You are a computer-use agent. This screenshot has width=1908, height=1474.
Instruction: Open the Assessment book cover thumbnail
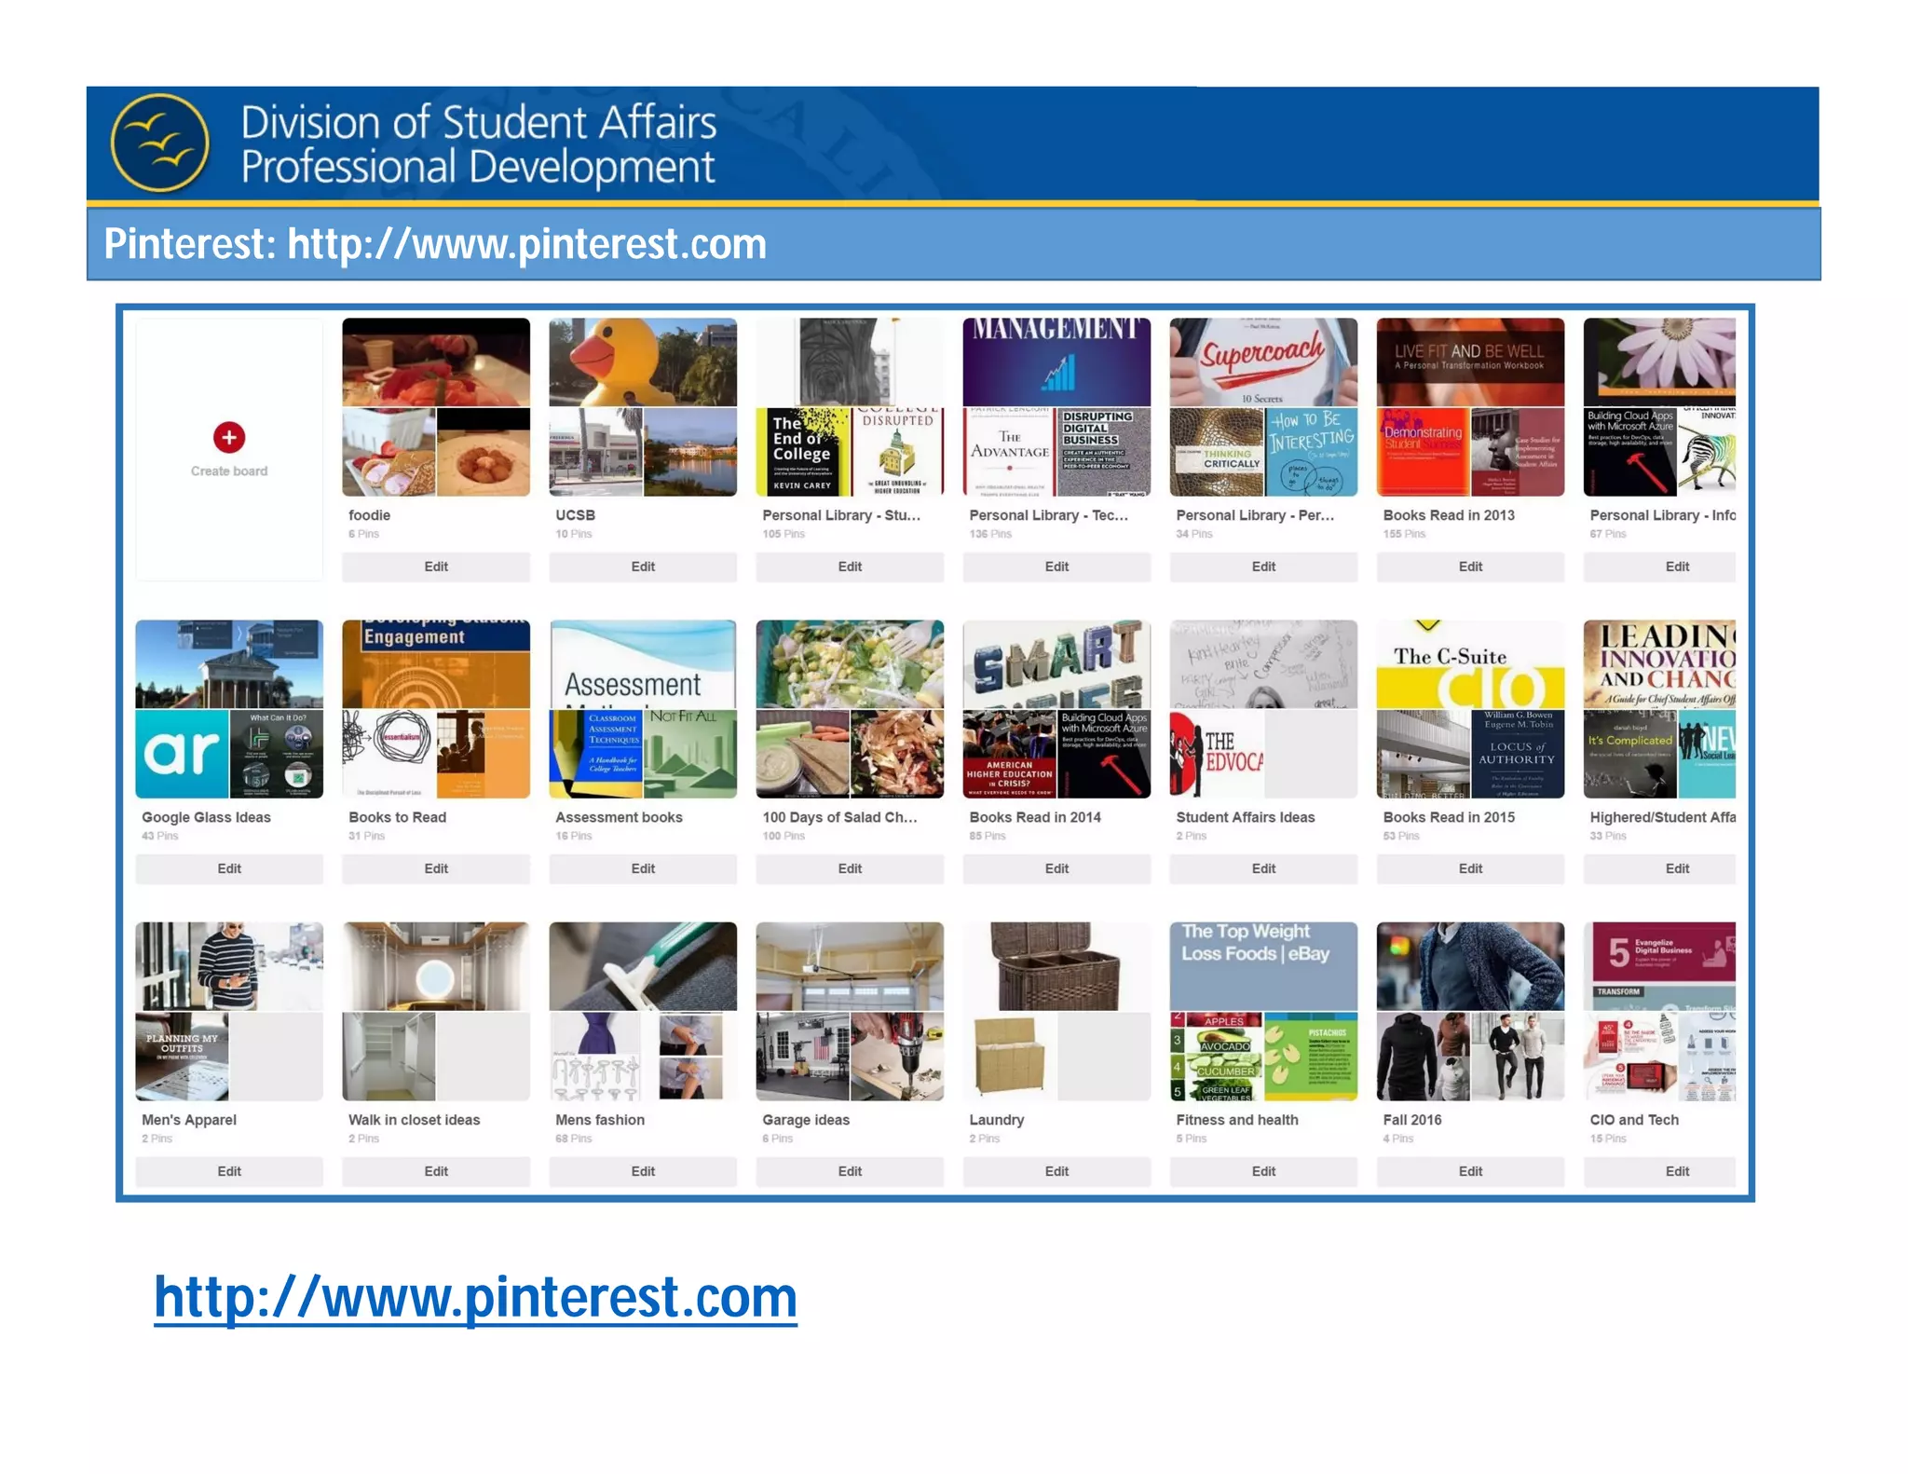(x=643, y=663)
